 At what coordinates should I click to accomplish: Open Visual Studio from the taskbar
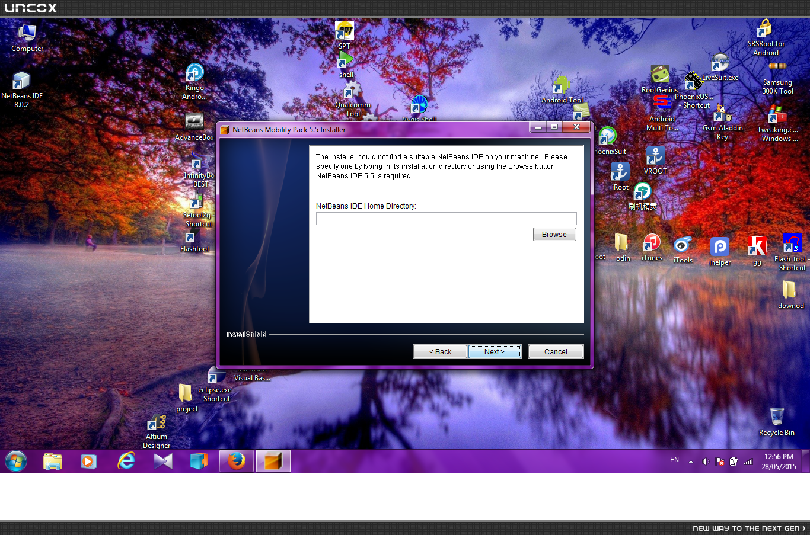click(x=162, y=461)
